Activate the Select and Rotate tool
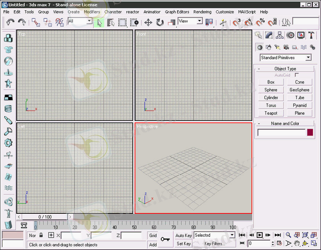Viewport: 321px width, 250px height. 160,22
